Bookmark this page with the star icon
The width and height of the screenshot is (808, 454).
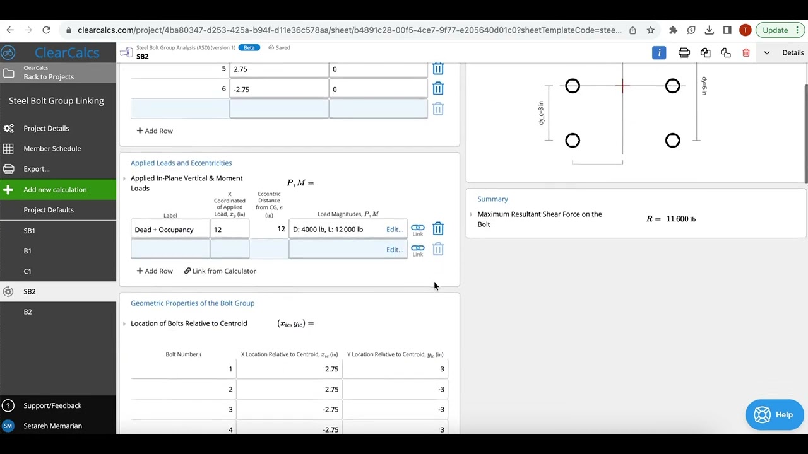(x=651, y=30)
